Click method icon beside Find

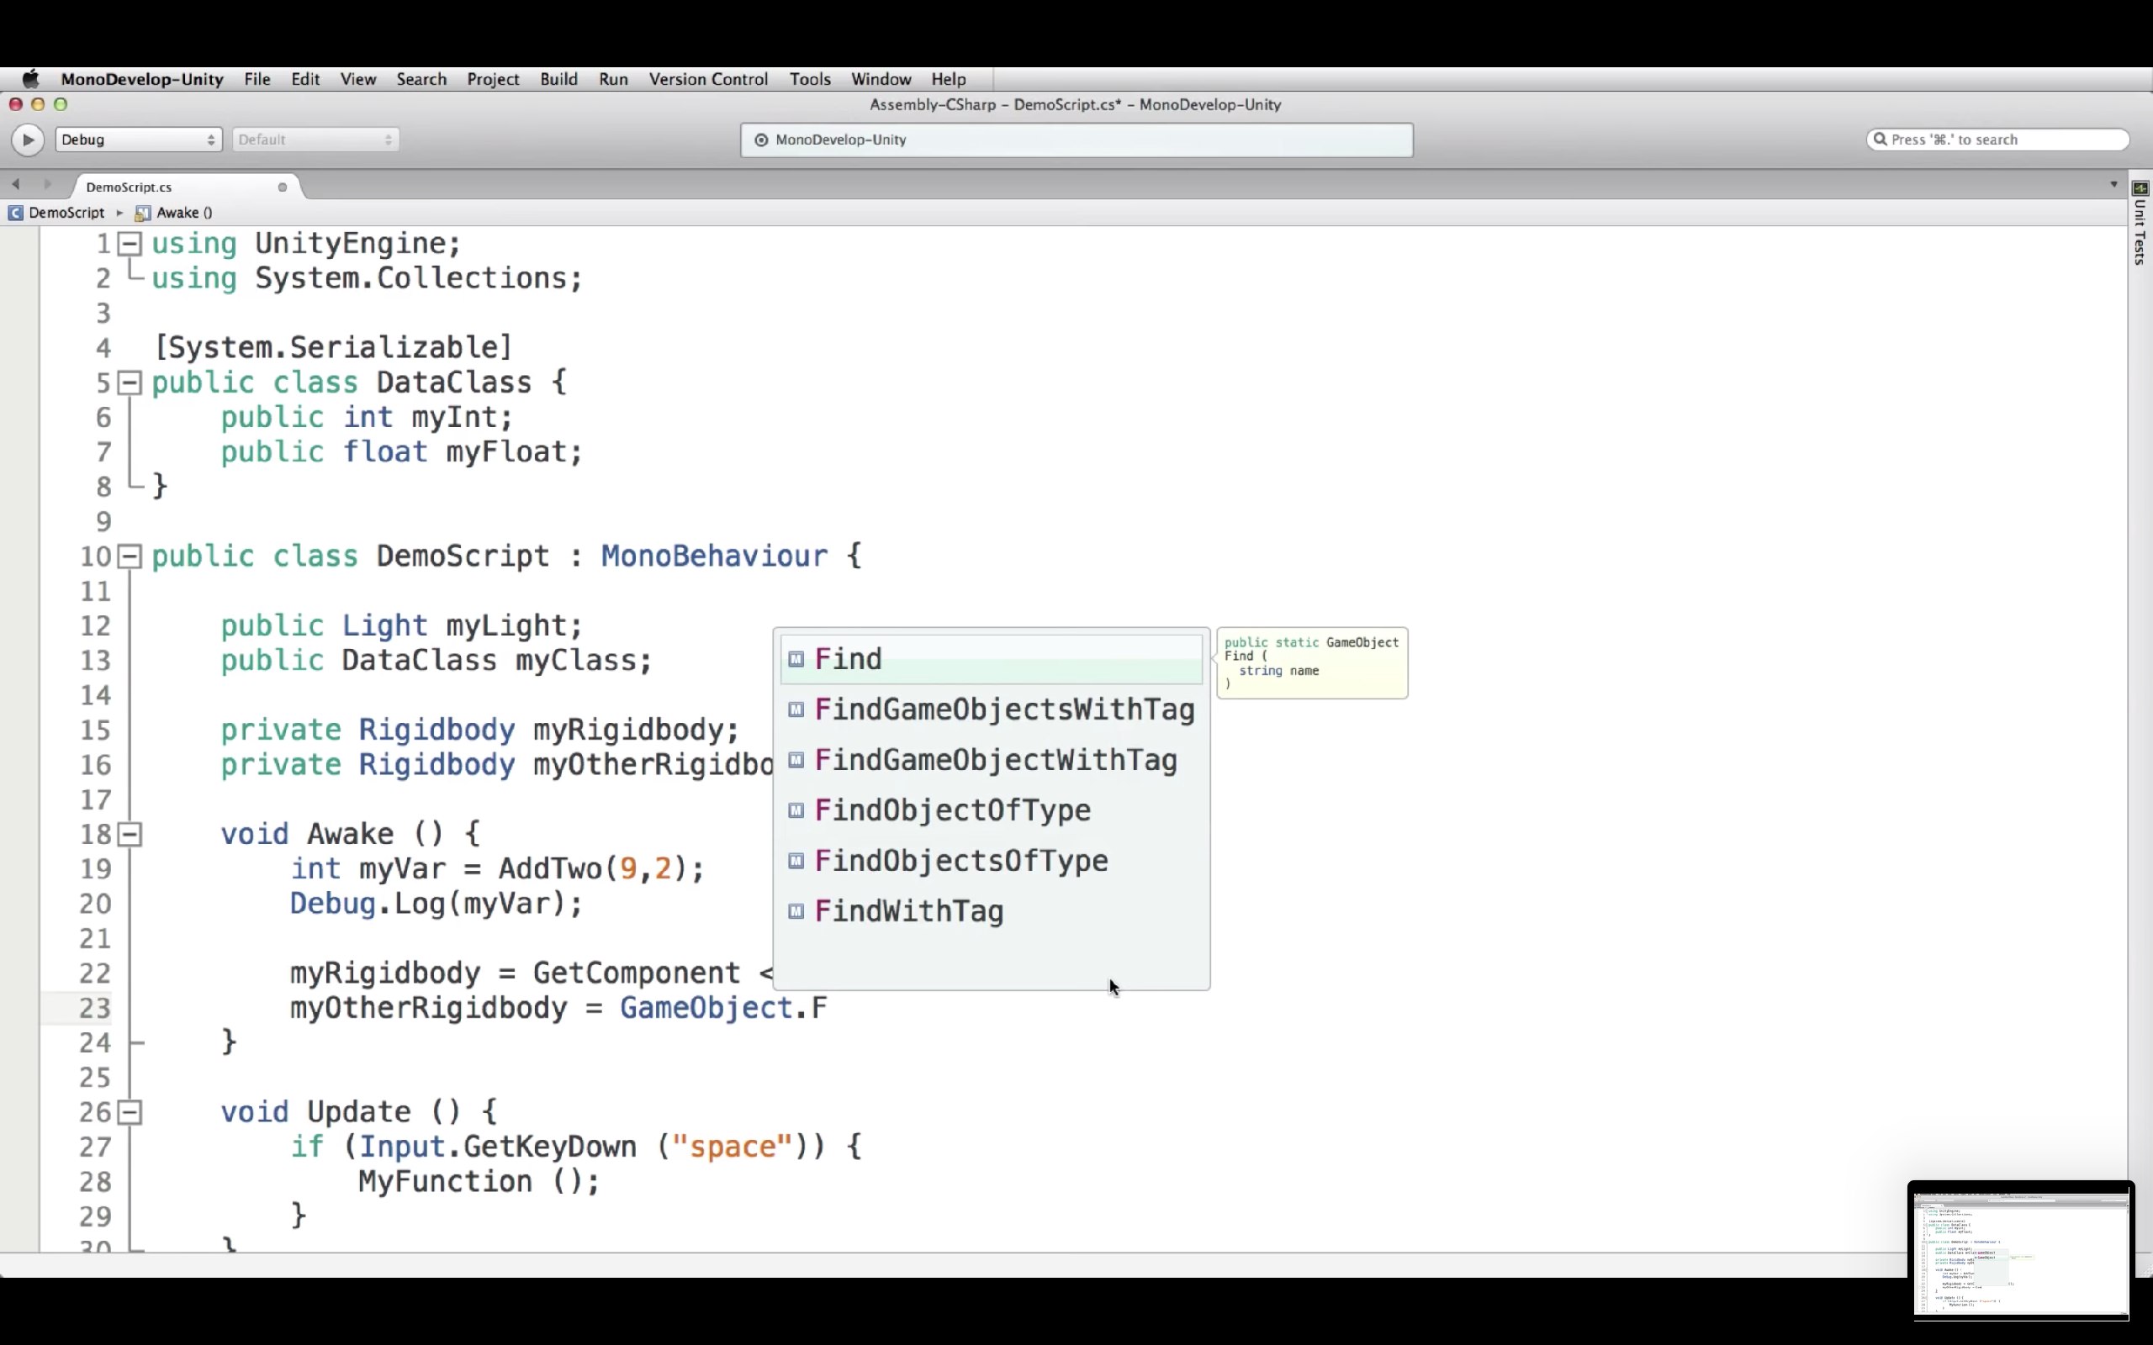click(796, 659)
